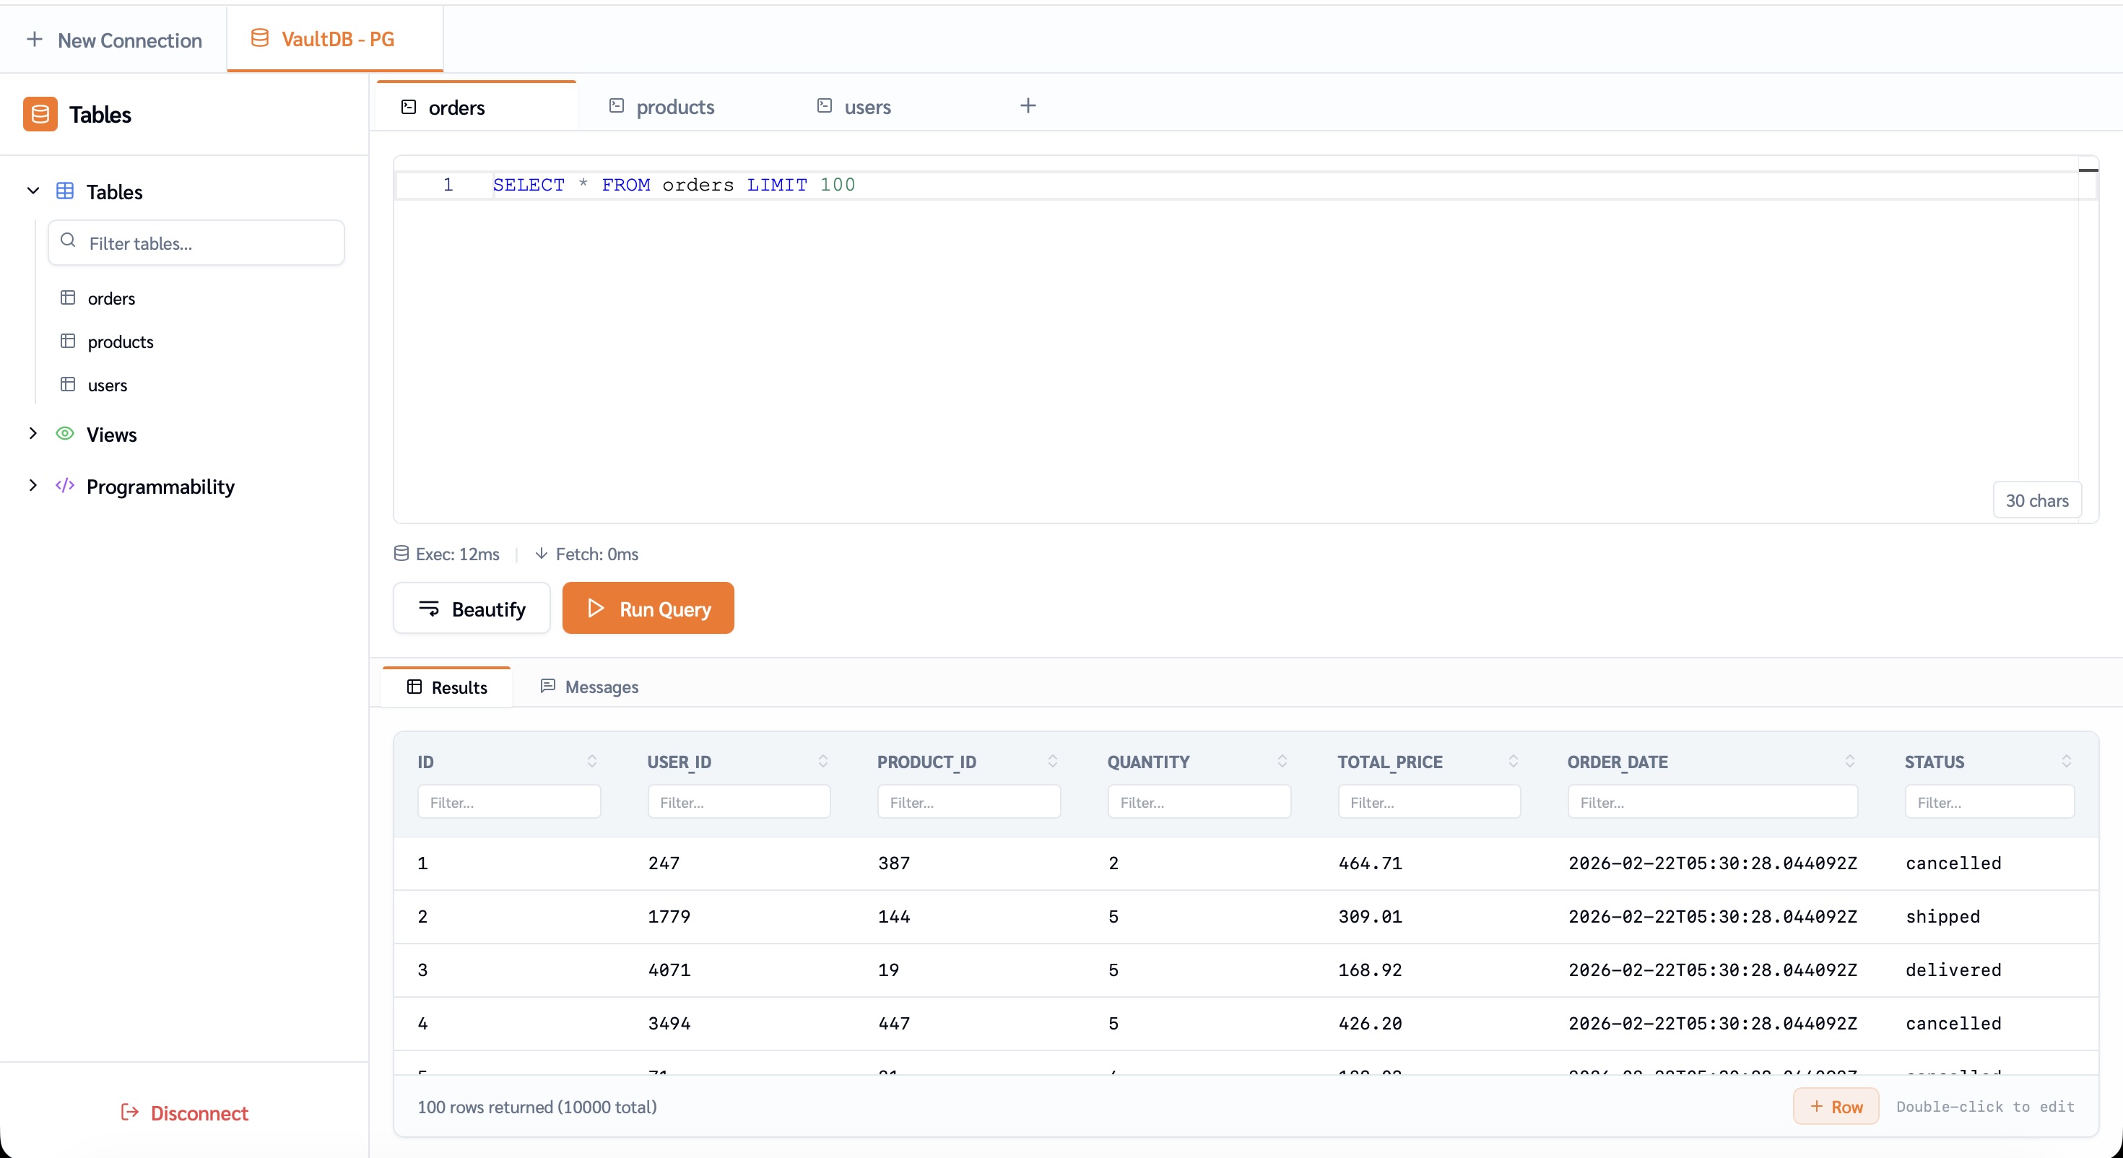Viewport: 2123px width, 1158px height.
Task: Toggle sort on the STATUS column
Action: [2066, 761]
